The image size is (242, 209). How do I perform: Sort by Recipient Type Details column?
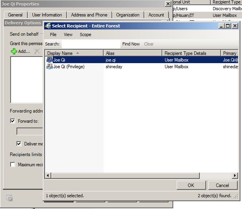(x=192, y=53)
